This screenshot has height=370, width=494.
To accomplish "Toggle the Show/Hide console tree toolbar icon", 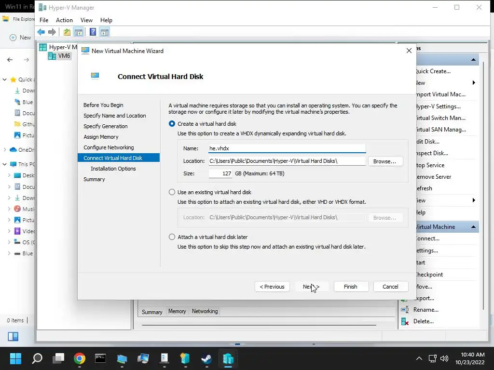I will click(79, 32).
